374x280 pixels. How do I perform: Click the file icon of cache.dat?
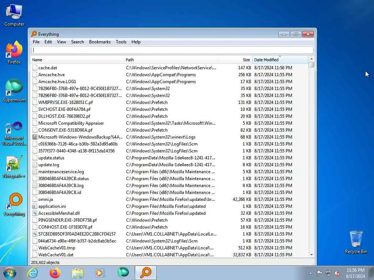point(35,67)
